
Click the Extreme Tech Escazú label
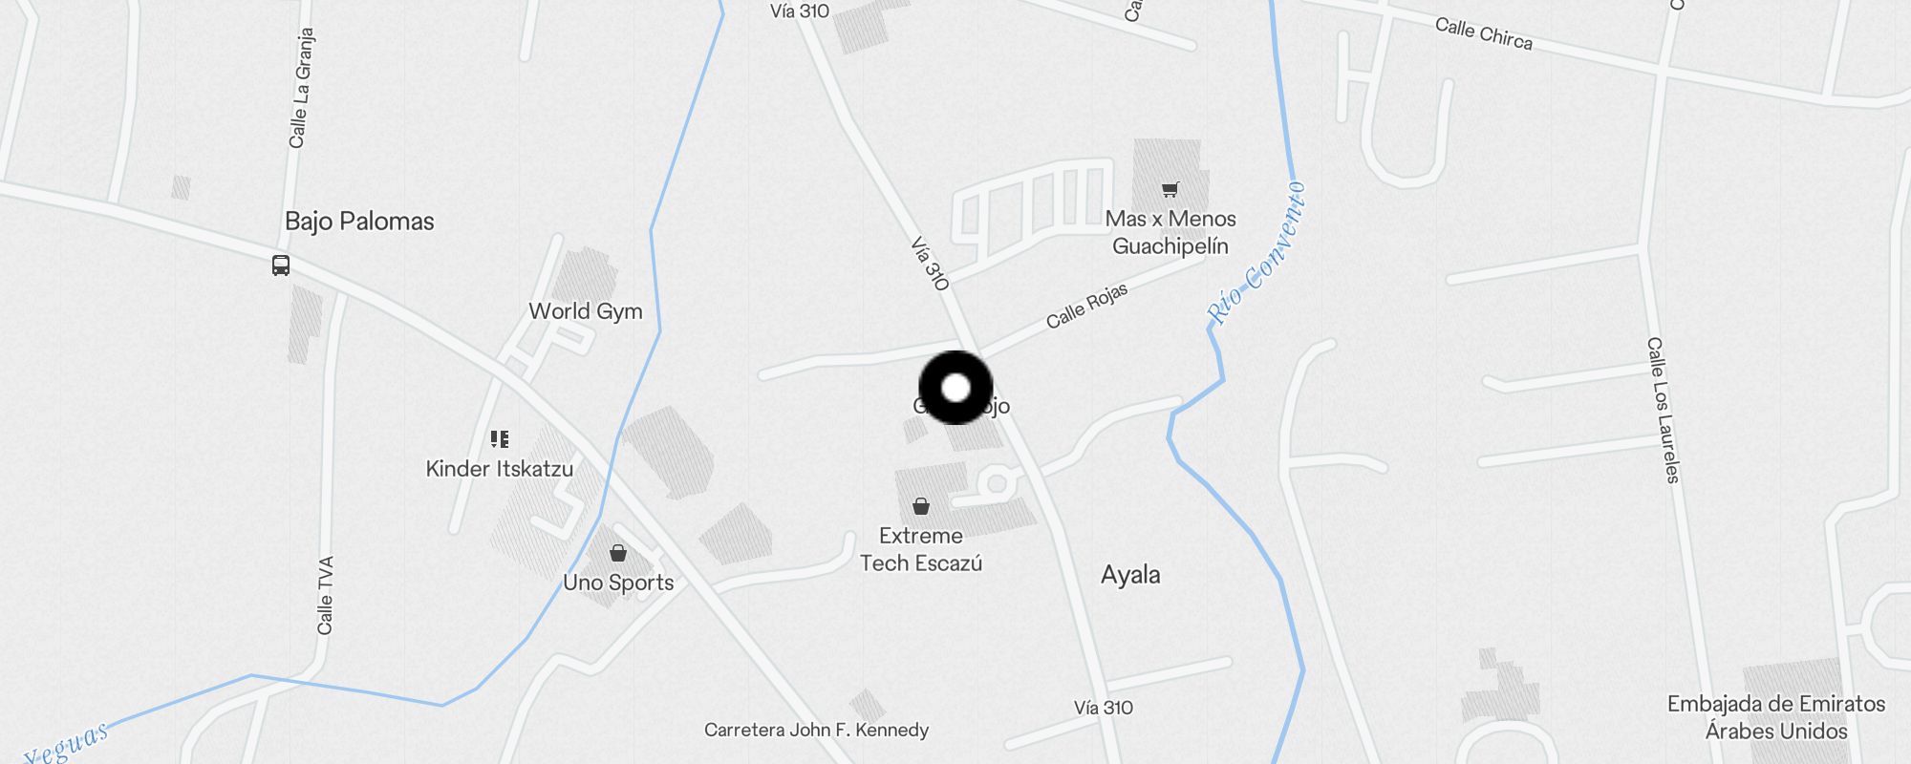[x=921, y=549]
